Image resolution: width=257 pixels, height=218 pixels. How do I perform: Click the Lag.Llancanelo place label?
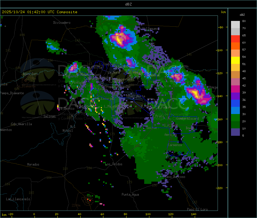18,199
